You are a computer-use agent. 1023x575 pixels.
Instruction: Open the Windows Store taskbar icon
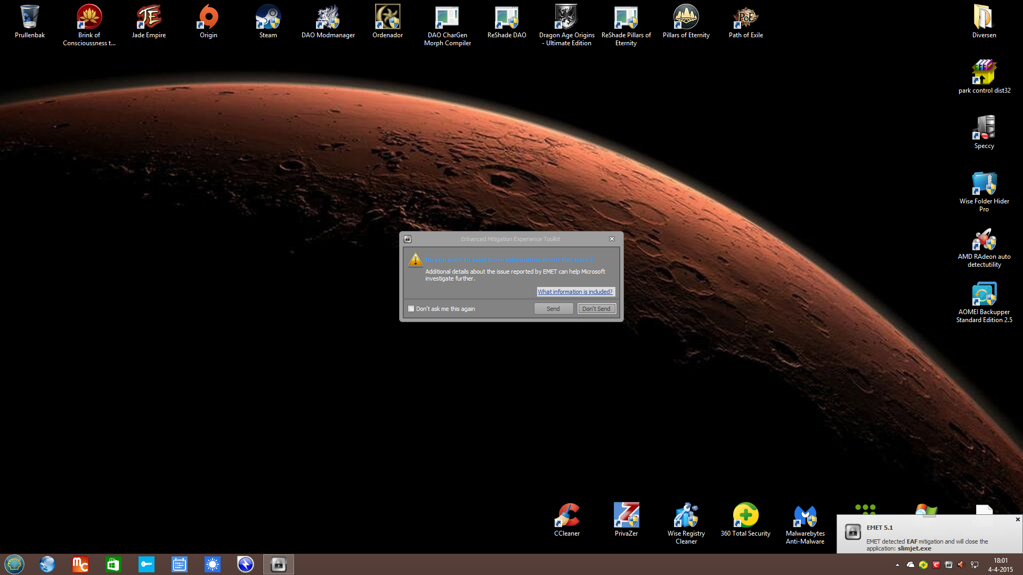point(113,564)
